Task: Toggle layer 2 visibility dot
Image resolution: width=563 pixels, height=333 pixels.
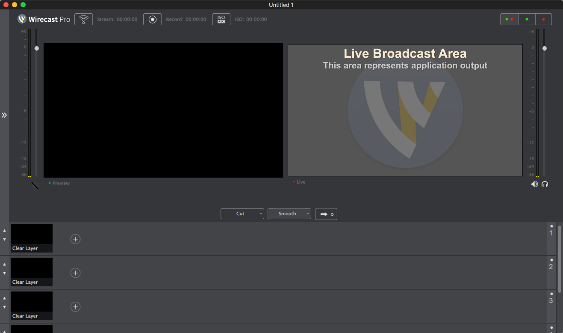Action: [551, 260]
